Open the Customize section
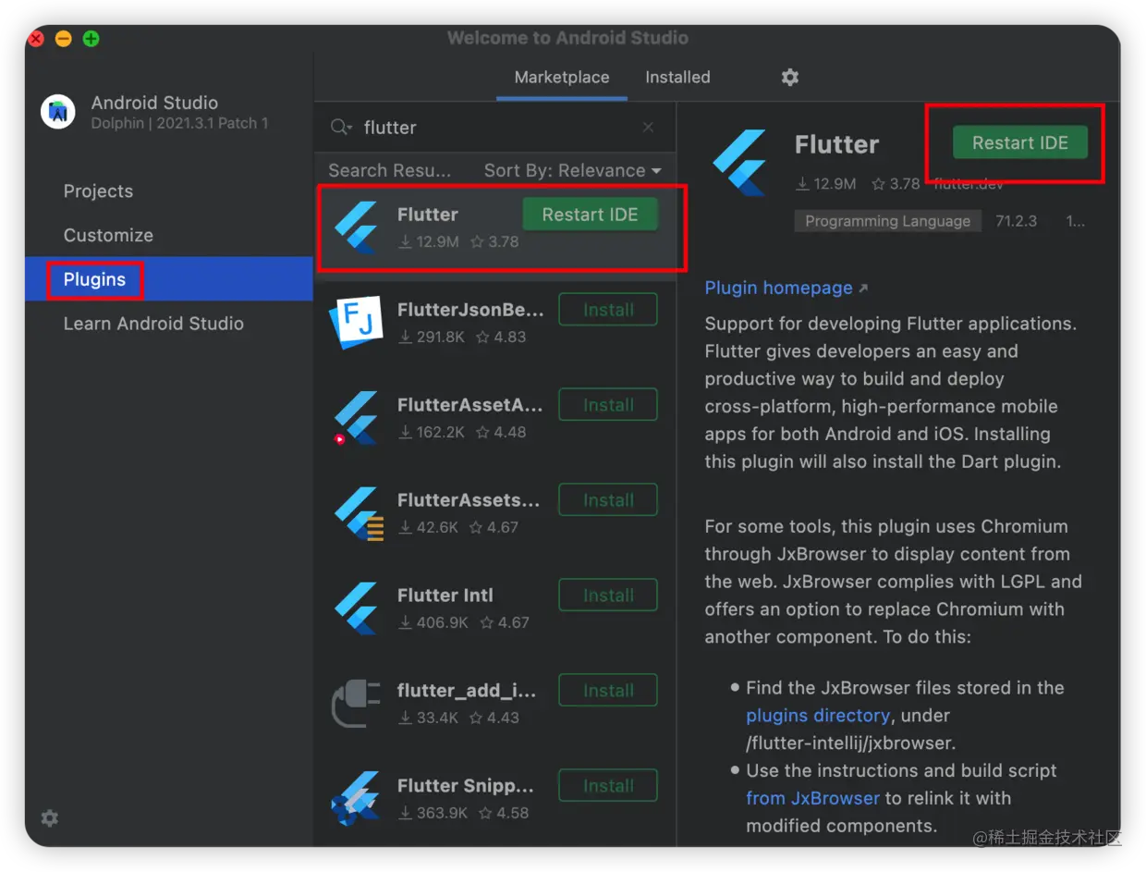The image size is (1146, 872). 108,236
